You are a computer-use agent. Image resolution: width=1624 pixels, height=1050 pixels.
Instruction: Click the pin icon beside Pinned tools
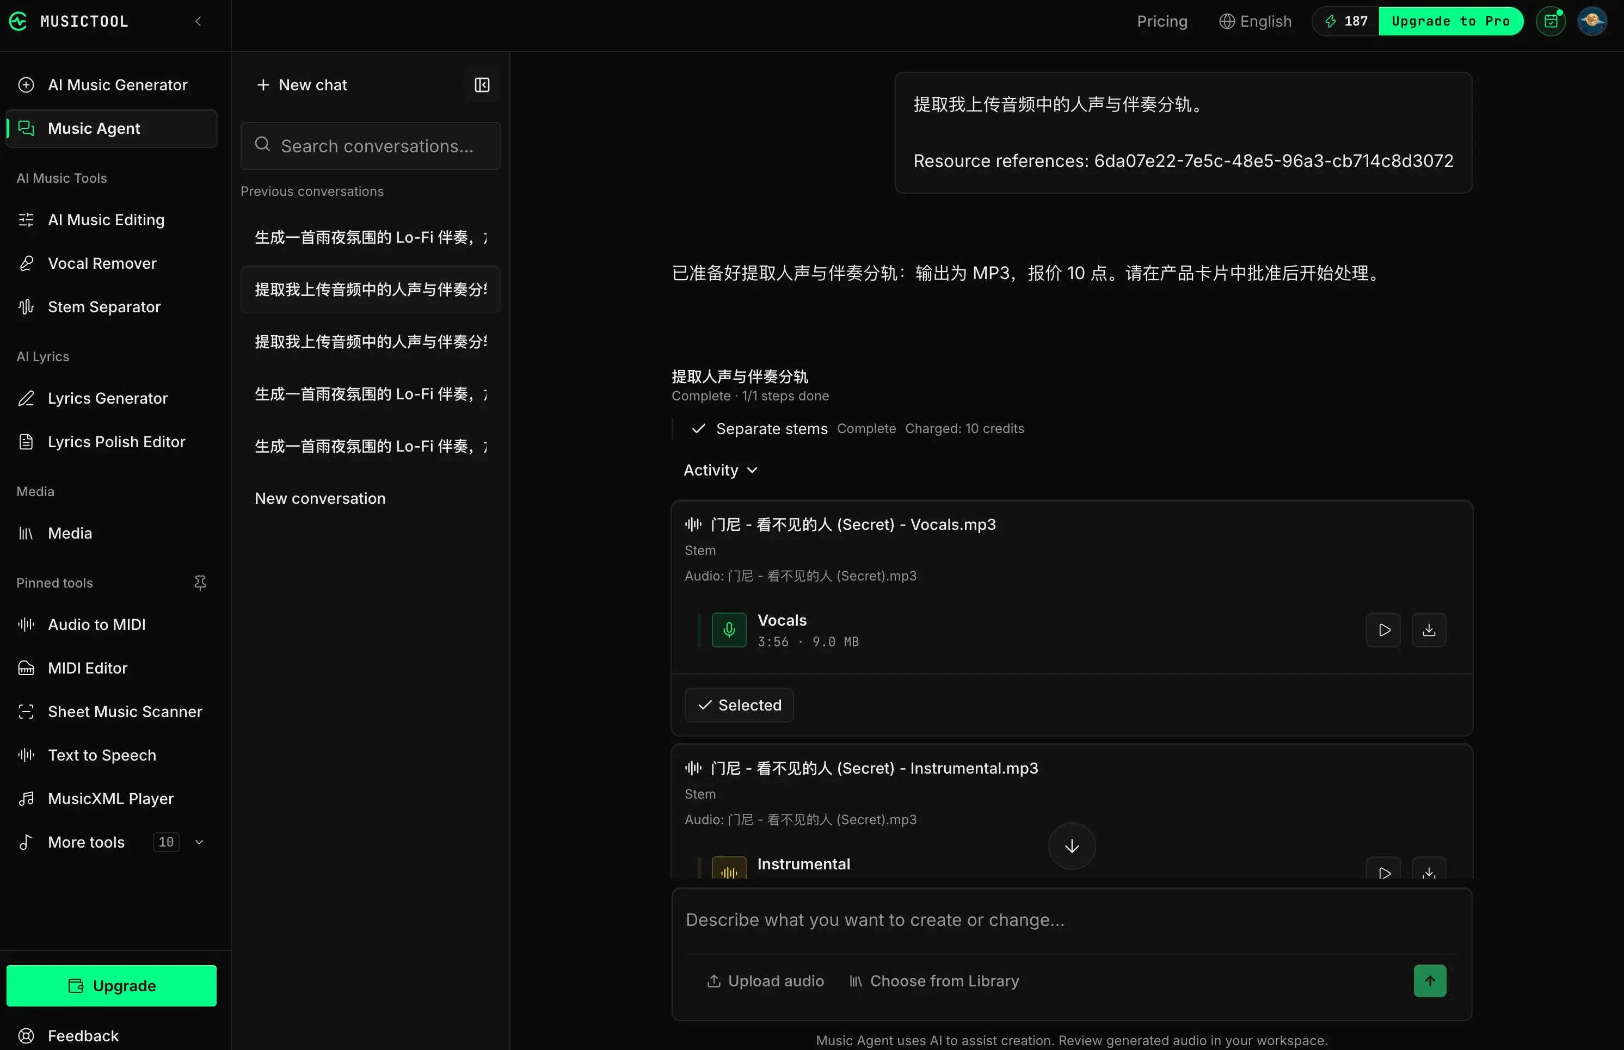pyautogui.click(x=200, y=583)
